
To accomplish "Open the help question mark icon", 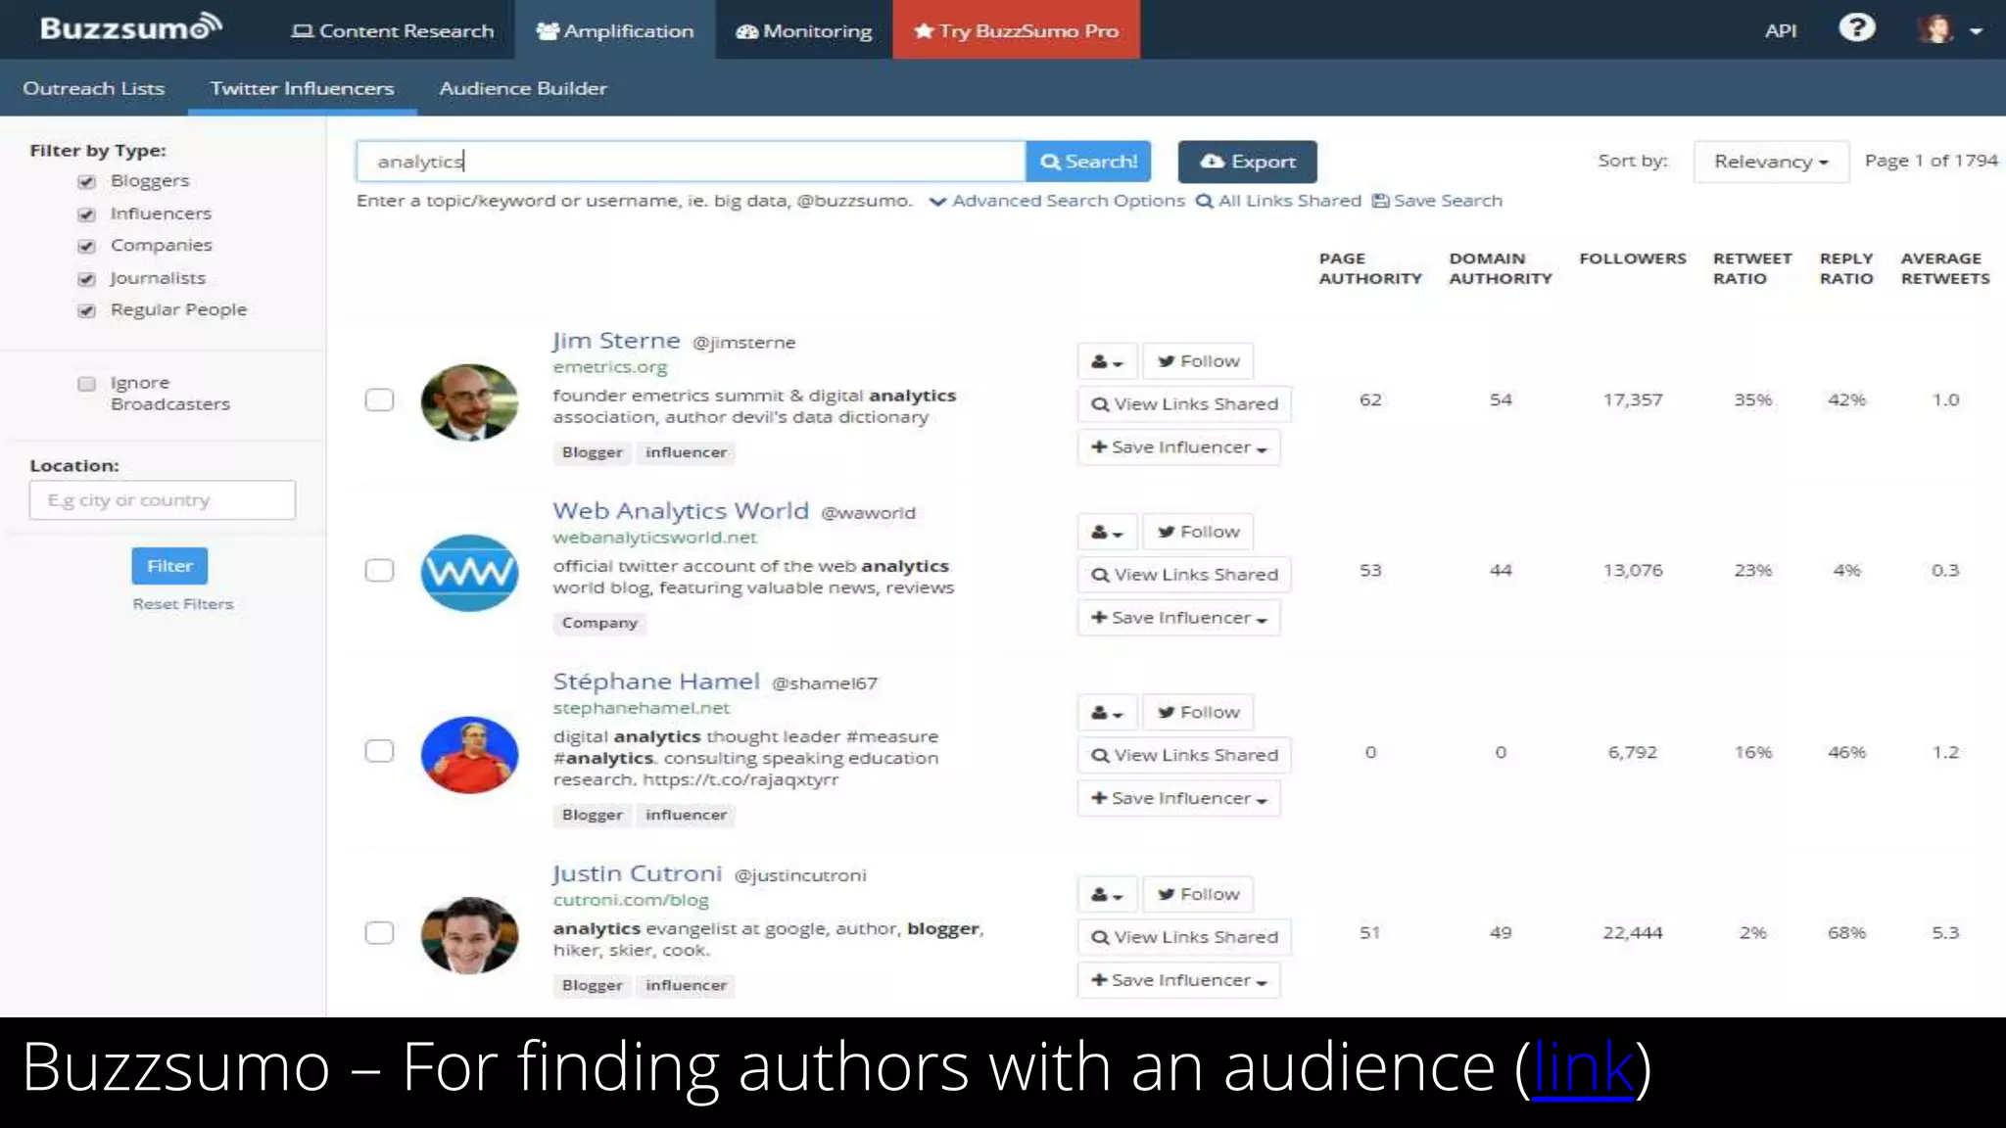I will 1856,28.
